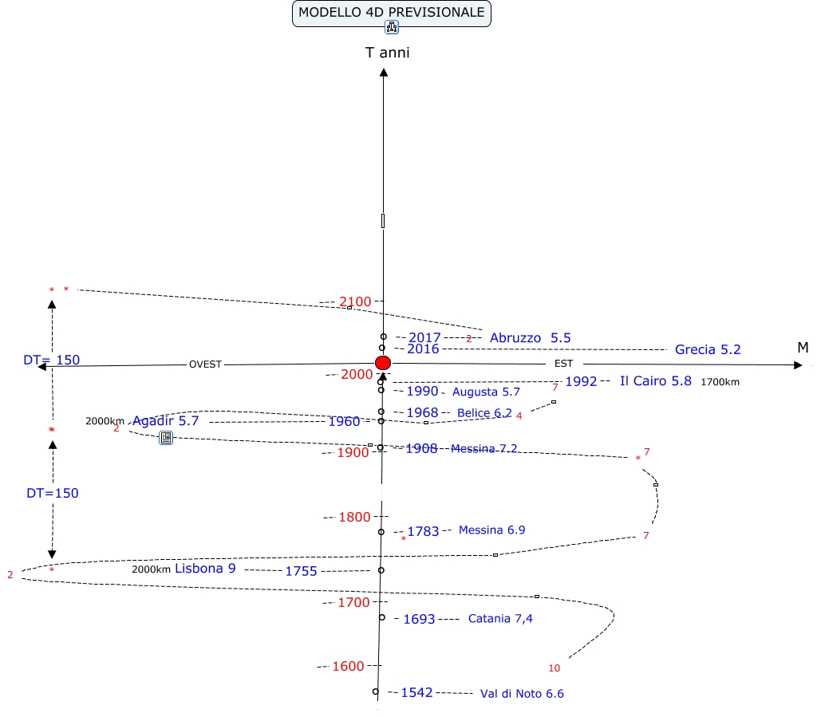Click the small rectangle handle on T axis
The image size is (821, 717).
point(383,221)
